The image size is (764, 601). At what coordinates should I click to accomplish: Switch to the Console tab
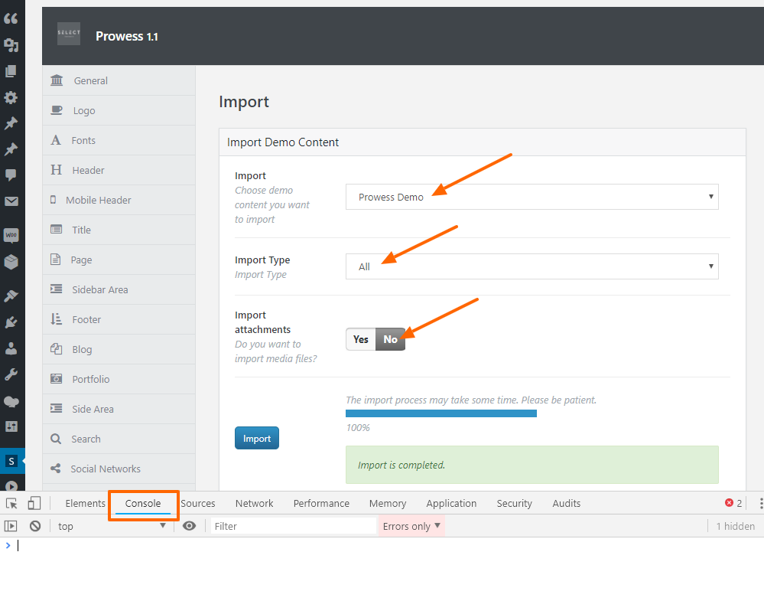(143, 503)
